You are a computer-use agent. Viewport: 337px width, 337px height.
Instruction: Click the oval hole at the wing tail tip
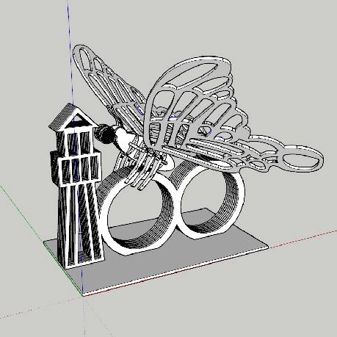coord(300,161)
